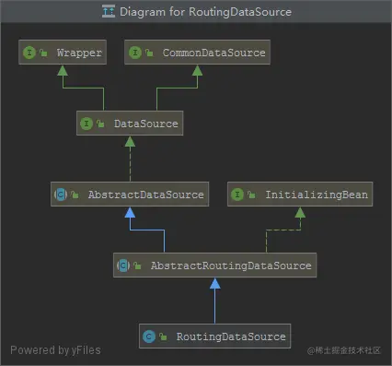Click the public lock icon on RoutingDataSource

(x=163, y=336)
